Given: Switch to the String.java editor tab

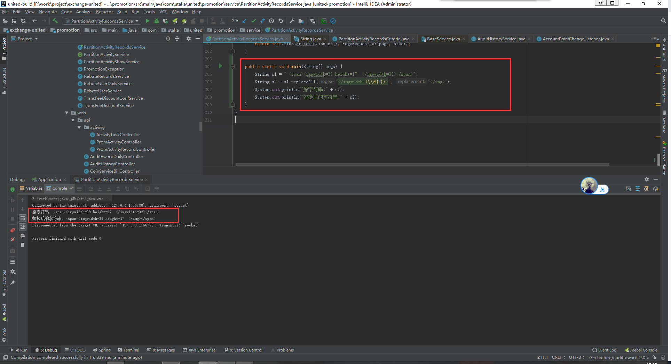Looking at the screenshot, I should (x=310, y=39).
